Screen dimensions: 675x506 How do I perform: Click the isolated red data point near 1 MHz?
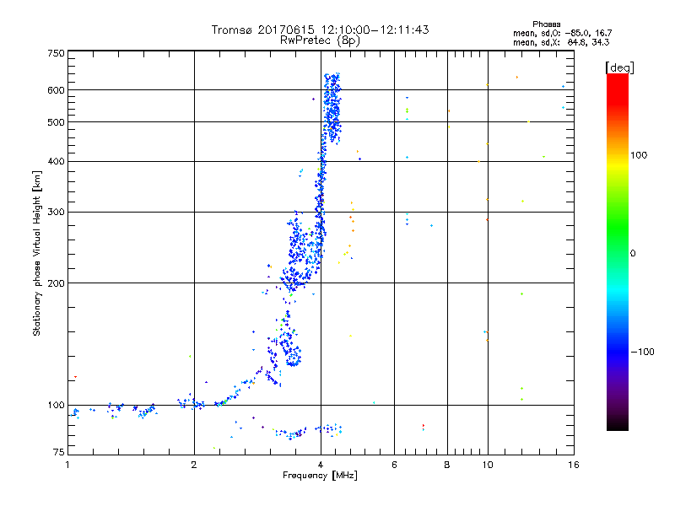(x=75, y=376)
